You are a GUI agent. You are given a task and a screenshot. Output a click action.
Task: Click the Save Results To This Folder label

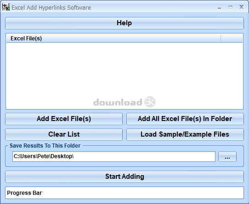coord(45,146)
